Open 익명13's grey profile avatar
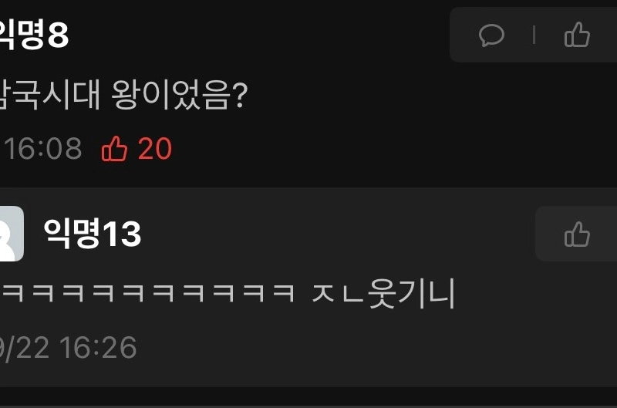Image resolution: width=617 pixels, height=408 pixels. coord(12,234)
